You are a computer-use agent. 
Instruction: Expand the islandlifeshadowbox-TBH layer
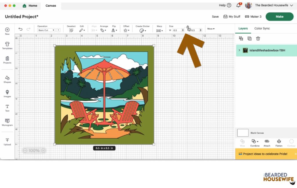(239, 50)
